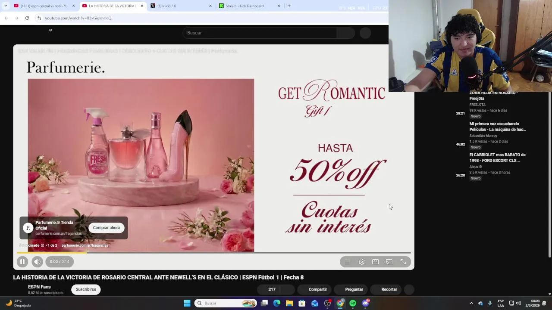Click the Comprar ahora ad button

tap(107, 228)
